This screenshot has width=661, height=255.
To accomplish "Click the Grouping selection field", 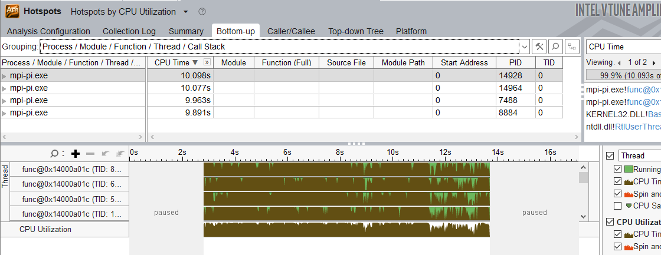I will pyautogui.click(x=280, y=47).
